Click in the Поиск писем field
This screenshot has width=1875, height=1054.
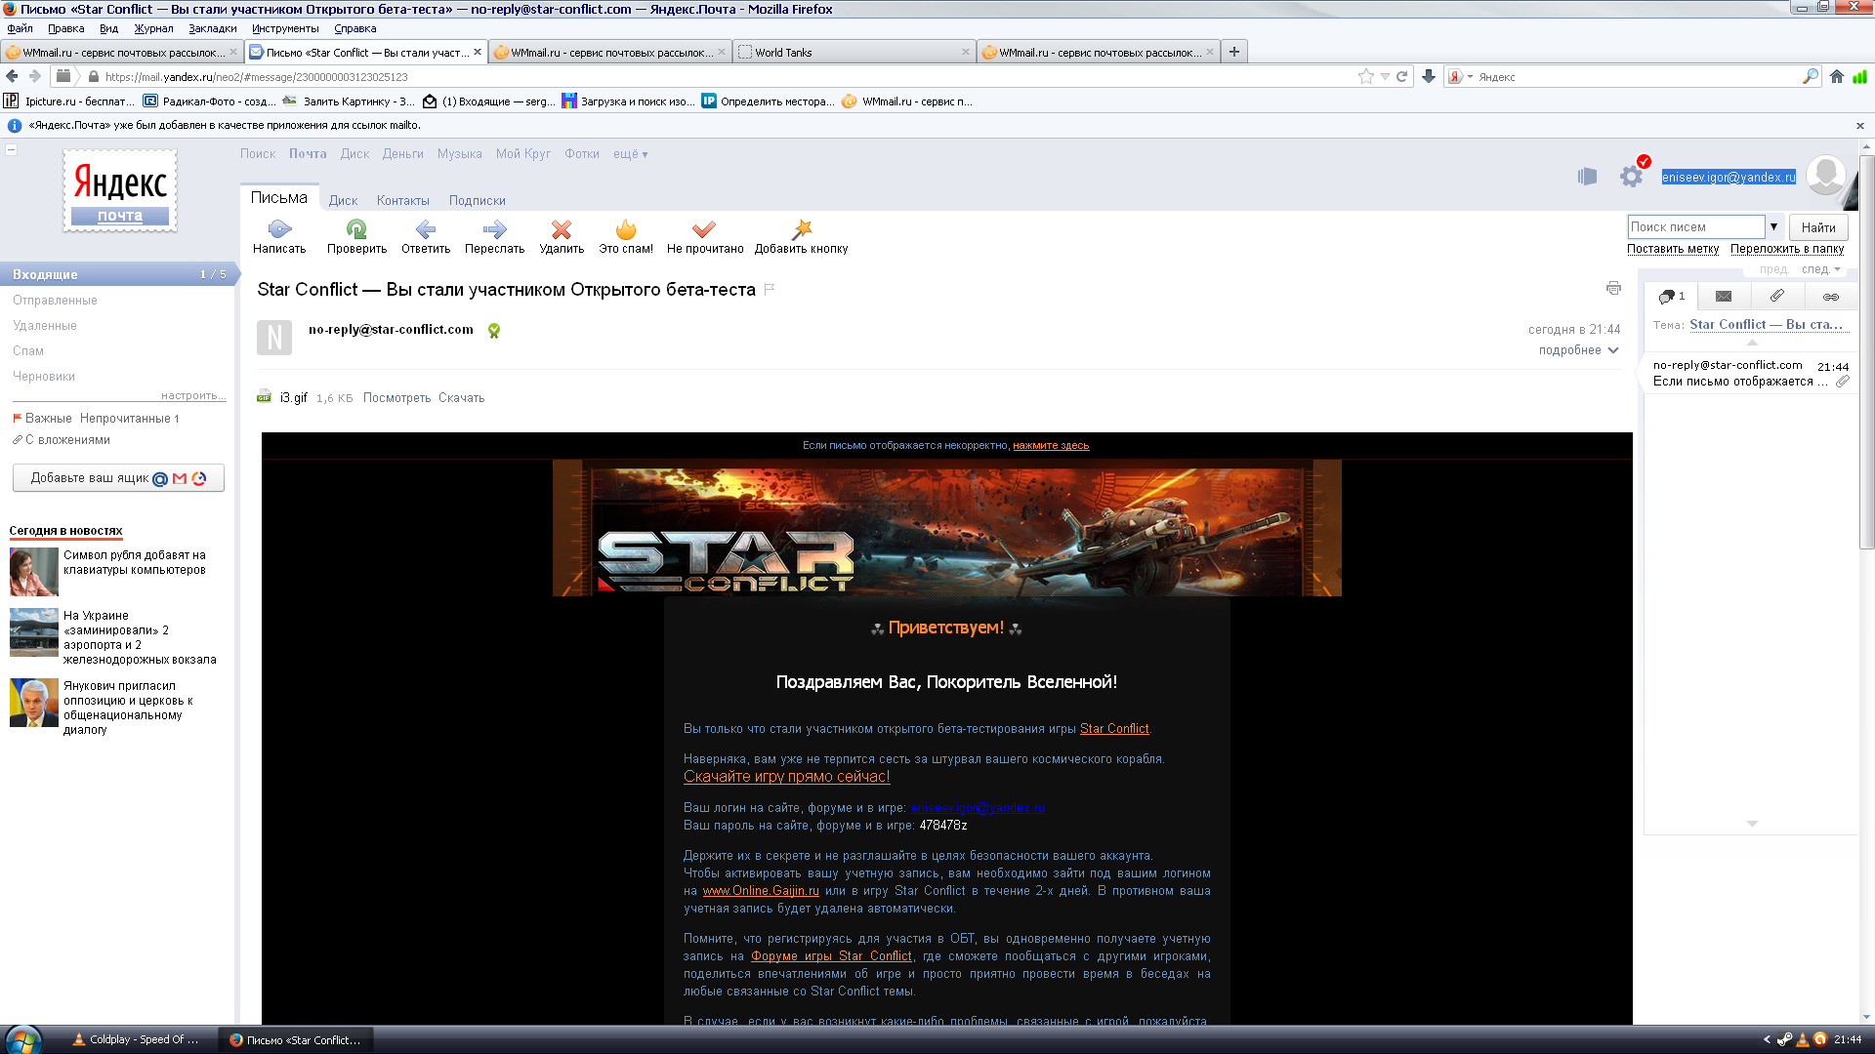coord(1696,226)
